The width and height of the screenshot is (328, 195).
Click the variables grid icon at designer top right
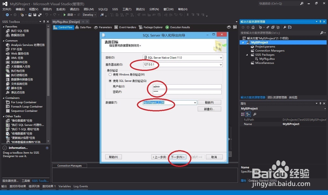235,27
